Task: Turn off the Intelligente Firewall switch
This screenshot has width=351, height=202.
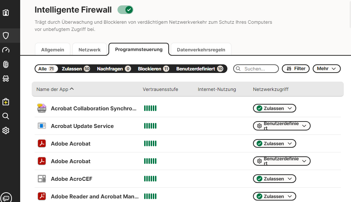Action: pos(125,10)
